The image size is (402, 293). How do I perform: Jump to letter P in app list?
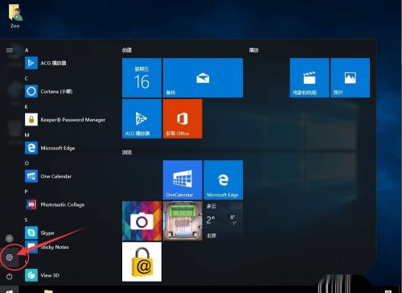click(26, 192)
